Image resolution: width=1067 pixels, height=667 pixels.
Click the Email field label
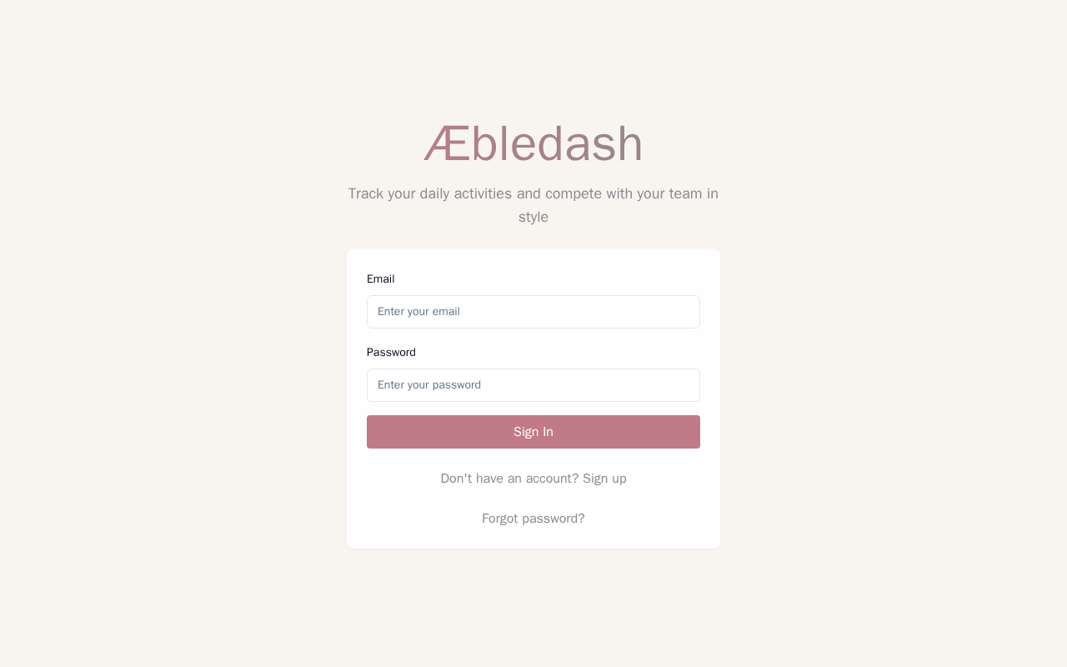coord(381,279)
